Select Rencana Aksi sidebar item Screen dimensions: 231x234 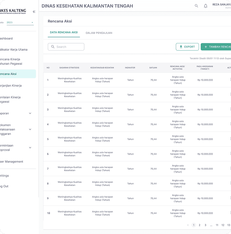tap(18, 74)
